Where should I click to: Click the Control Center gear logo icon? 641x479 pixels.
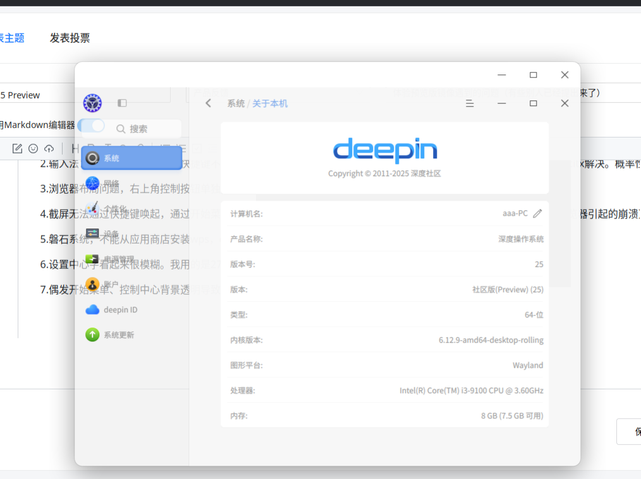[x=92, y=103]
